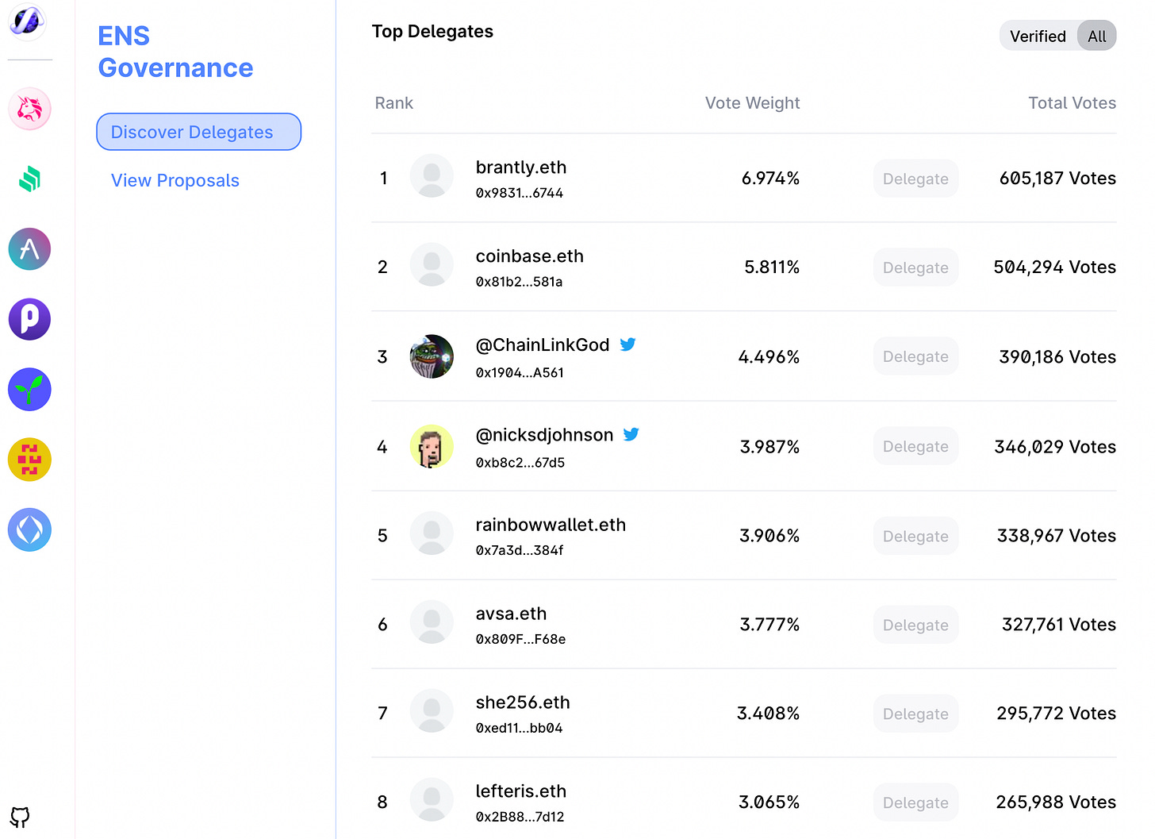Open rainbowwallet.eth delegate profile name
1155x839 pixels.
pos(551,525)
